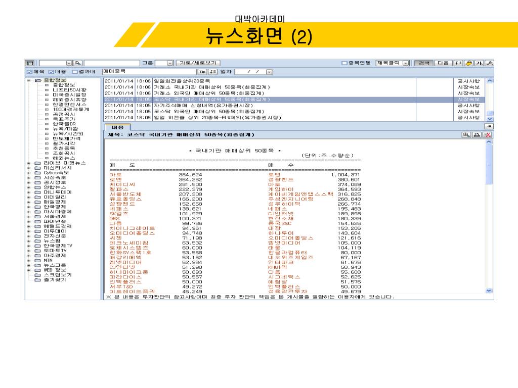
Task: Switch to the 내용 tab
Action: [x=117, y=127]
